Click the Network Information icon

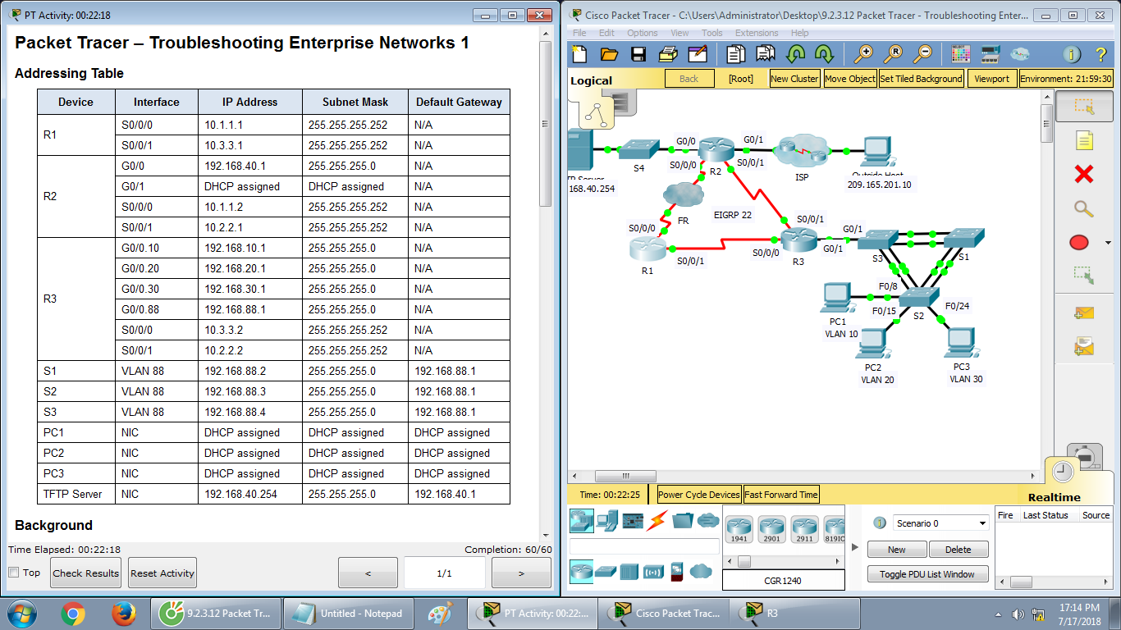[x=1072, y=54]
